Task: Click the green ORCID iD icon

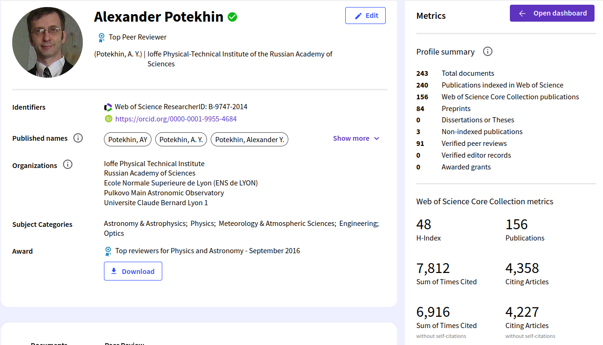Action: 109,119
